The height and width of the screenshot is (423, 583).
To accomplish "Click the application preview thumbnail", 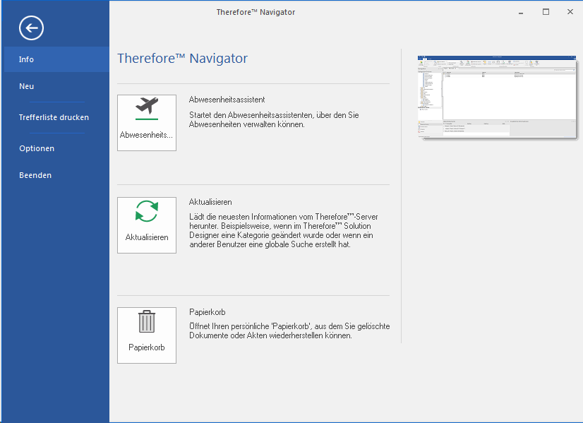I will tap(496, 97).
